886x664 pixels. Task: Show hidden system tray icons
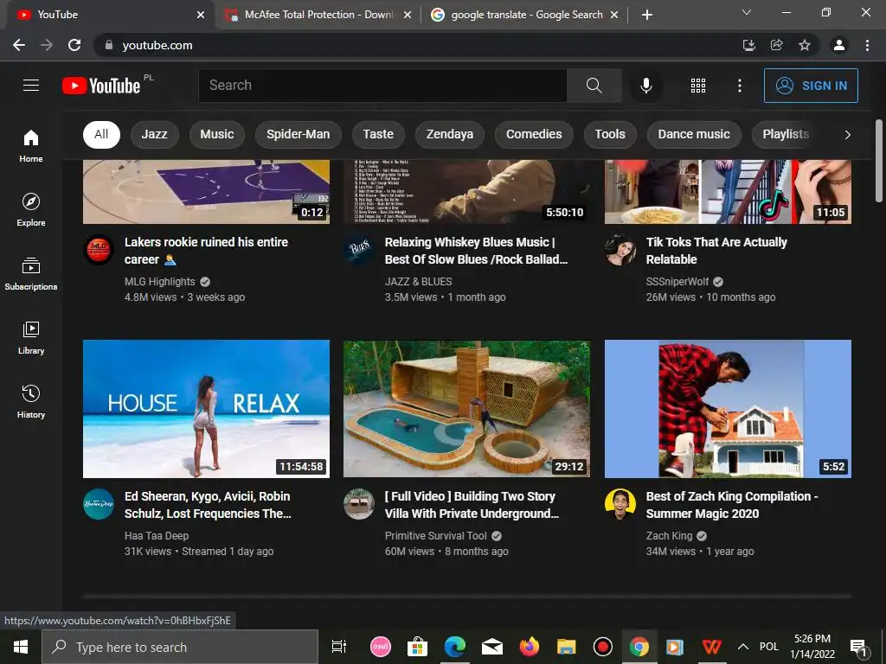pyautogui.click(x=743, y=647)
